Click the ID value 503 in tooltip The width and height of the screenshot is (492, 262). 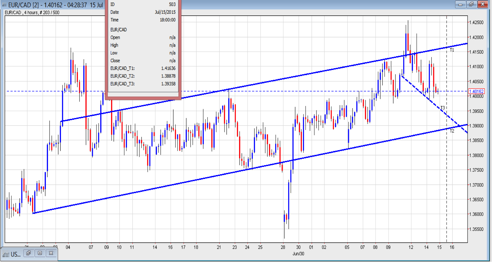172,4
